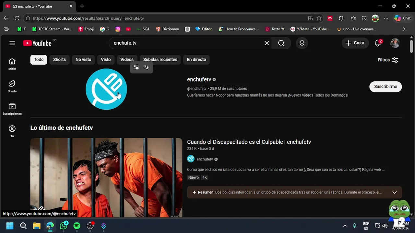Open WhatsApp from the taskbar
The width and height of the screenshot is (415, 233).
point(64,226)
